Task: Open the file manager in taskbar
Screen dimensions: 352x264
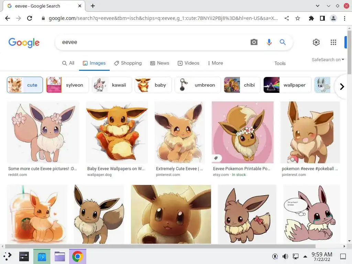Action: click(x=60, y=256)
